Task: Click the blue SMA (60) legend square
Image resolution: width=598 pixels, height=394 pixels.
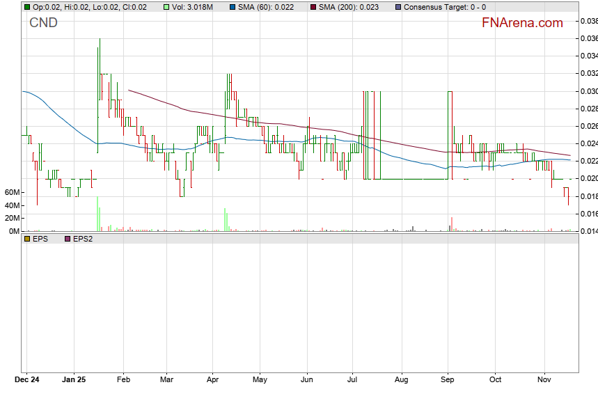Action: click(x=233, y=7)
